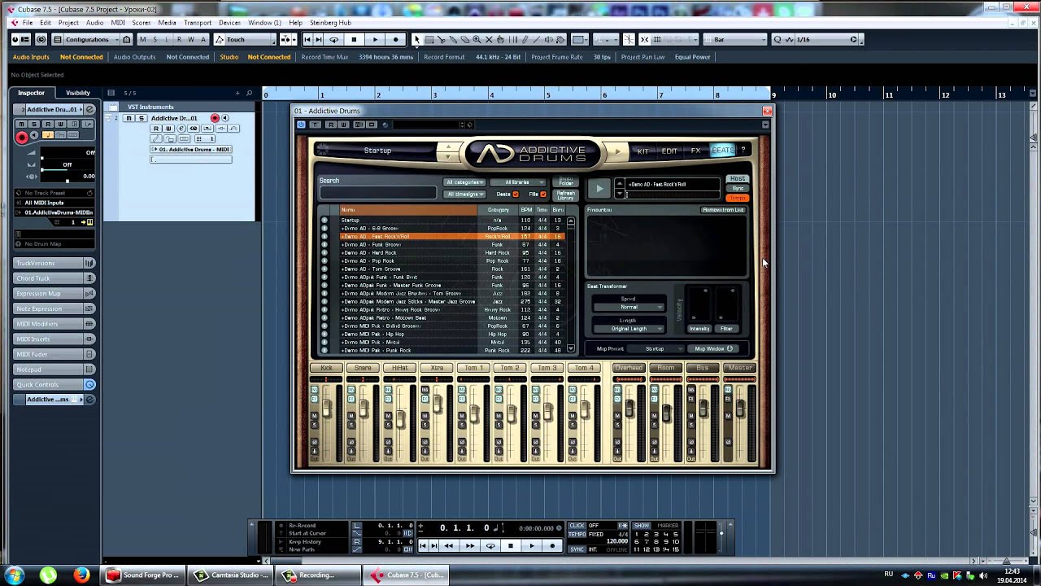Go to previous marker in top toolbar
The height and width of the screenshot is (586, 1041).
(307, 39)
